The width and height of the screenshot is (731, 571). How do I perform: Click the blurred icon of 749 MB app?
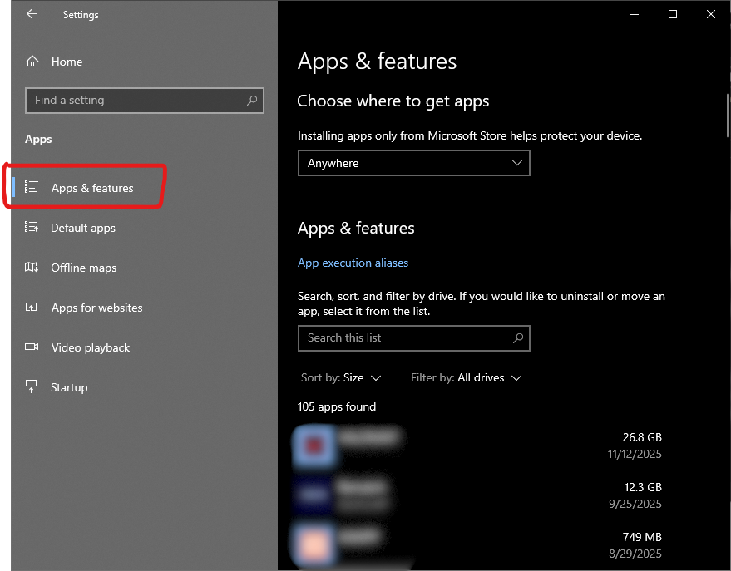point(314,545)
